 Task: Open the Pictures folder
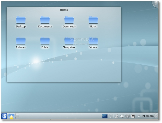click(21, 43)
